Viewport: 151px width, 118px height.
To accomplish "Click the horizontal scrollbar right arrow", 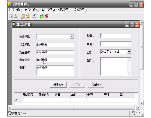I will [138, 108].
